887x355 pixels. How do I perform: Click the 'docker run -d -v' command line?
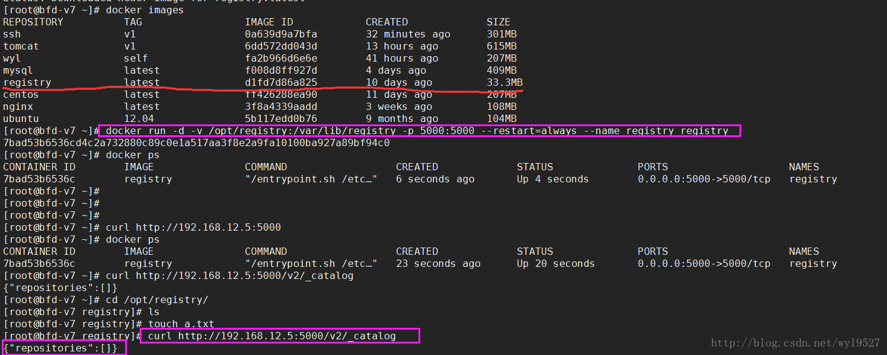tap(417, 130)
